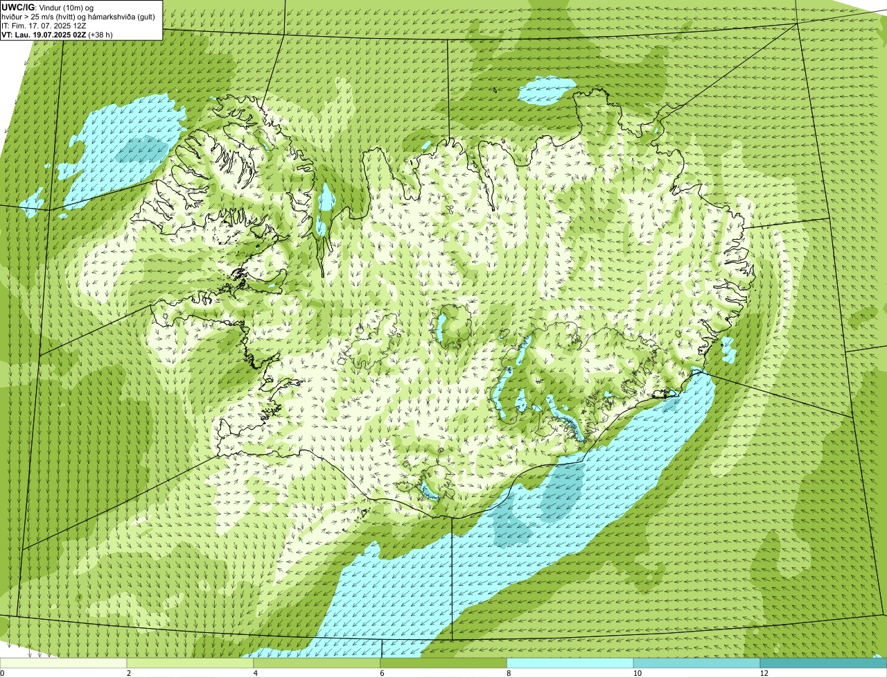Click the '4' label on the color scale

(x=256, y=673)
